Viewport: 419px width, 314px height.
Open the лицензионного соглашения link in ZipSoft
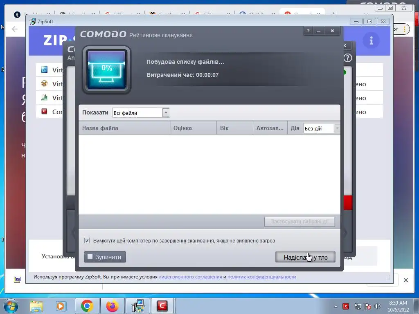click(190, 277)
